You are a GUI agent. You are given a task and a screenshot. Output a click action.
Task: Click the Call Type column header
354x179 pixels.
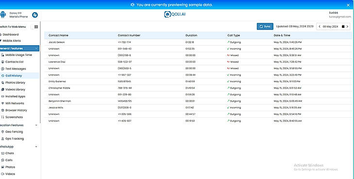[234, 36]
